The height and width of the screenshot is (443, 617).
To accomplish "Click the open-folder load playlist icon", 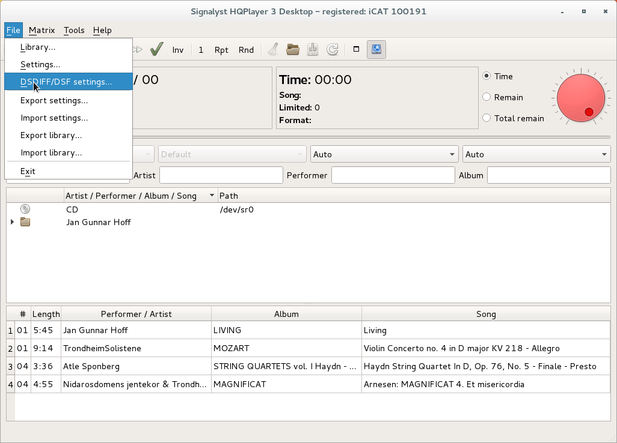I will click(x=293, y=49).
